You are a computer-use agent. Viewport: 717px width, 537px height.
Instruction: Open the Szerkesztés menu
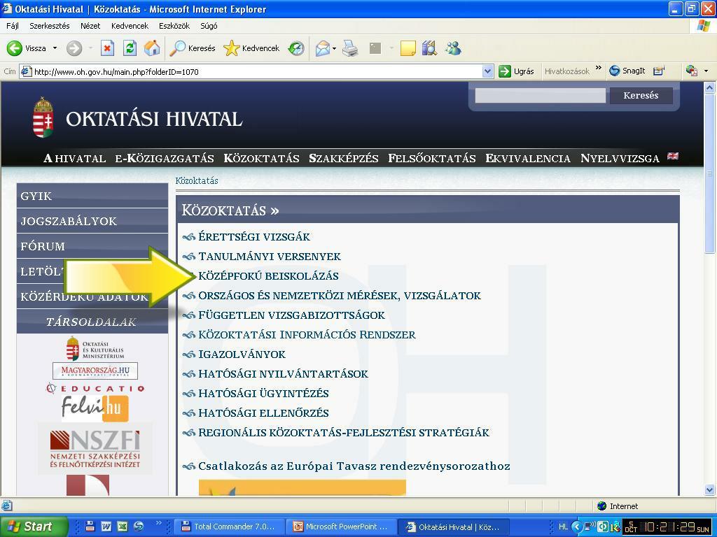pyautogui.click(x=50, y=26)
